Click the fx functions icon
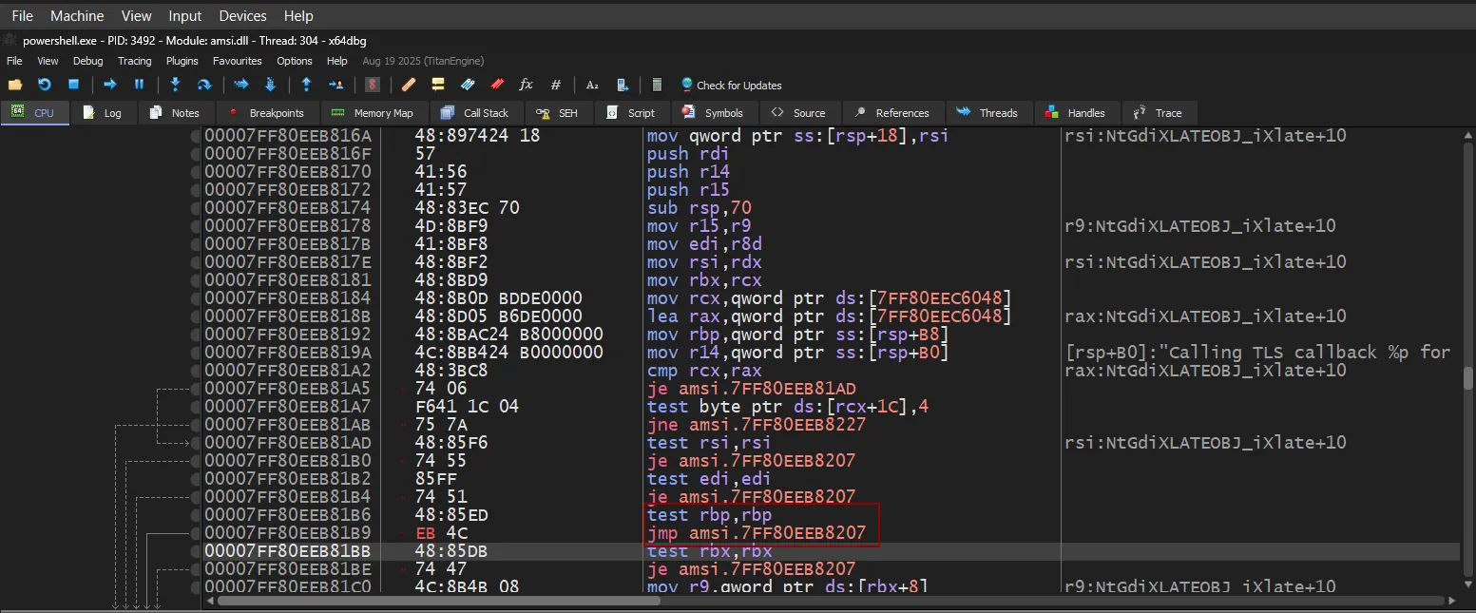Viewport: 1476px width, 613px height. (526, 85)
